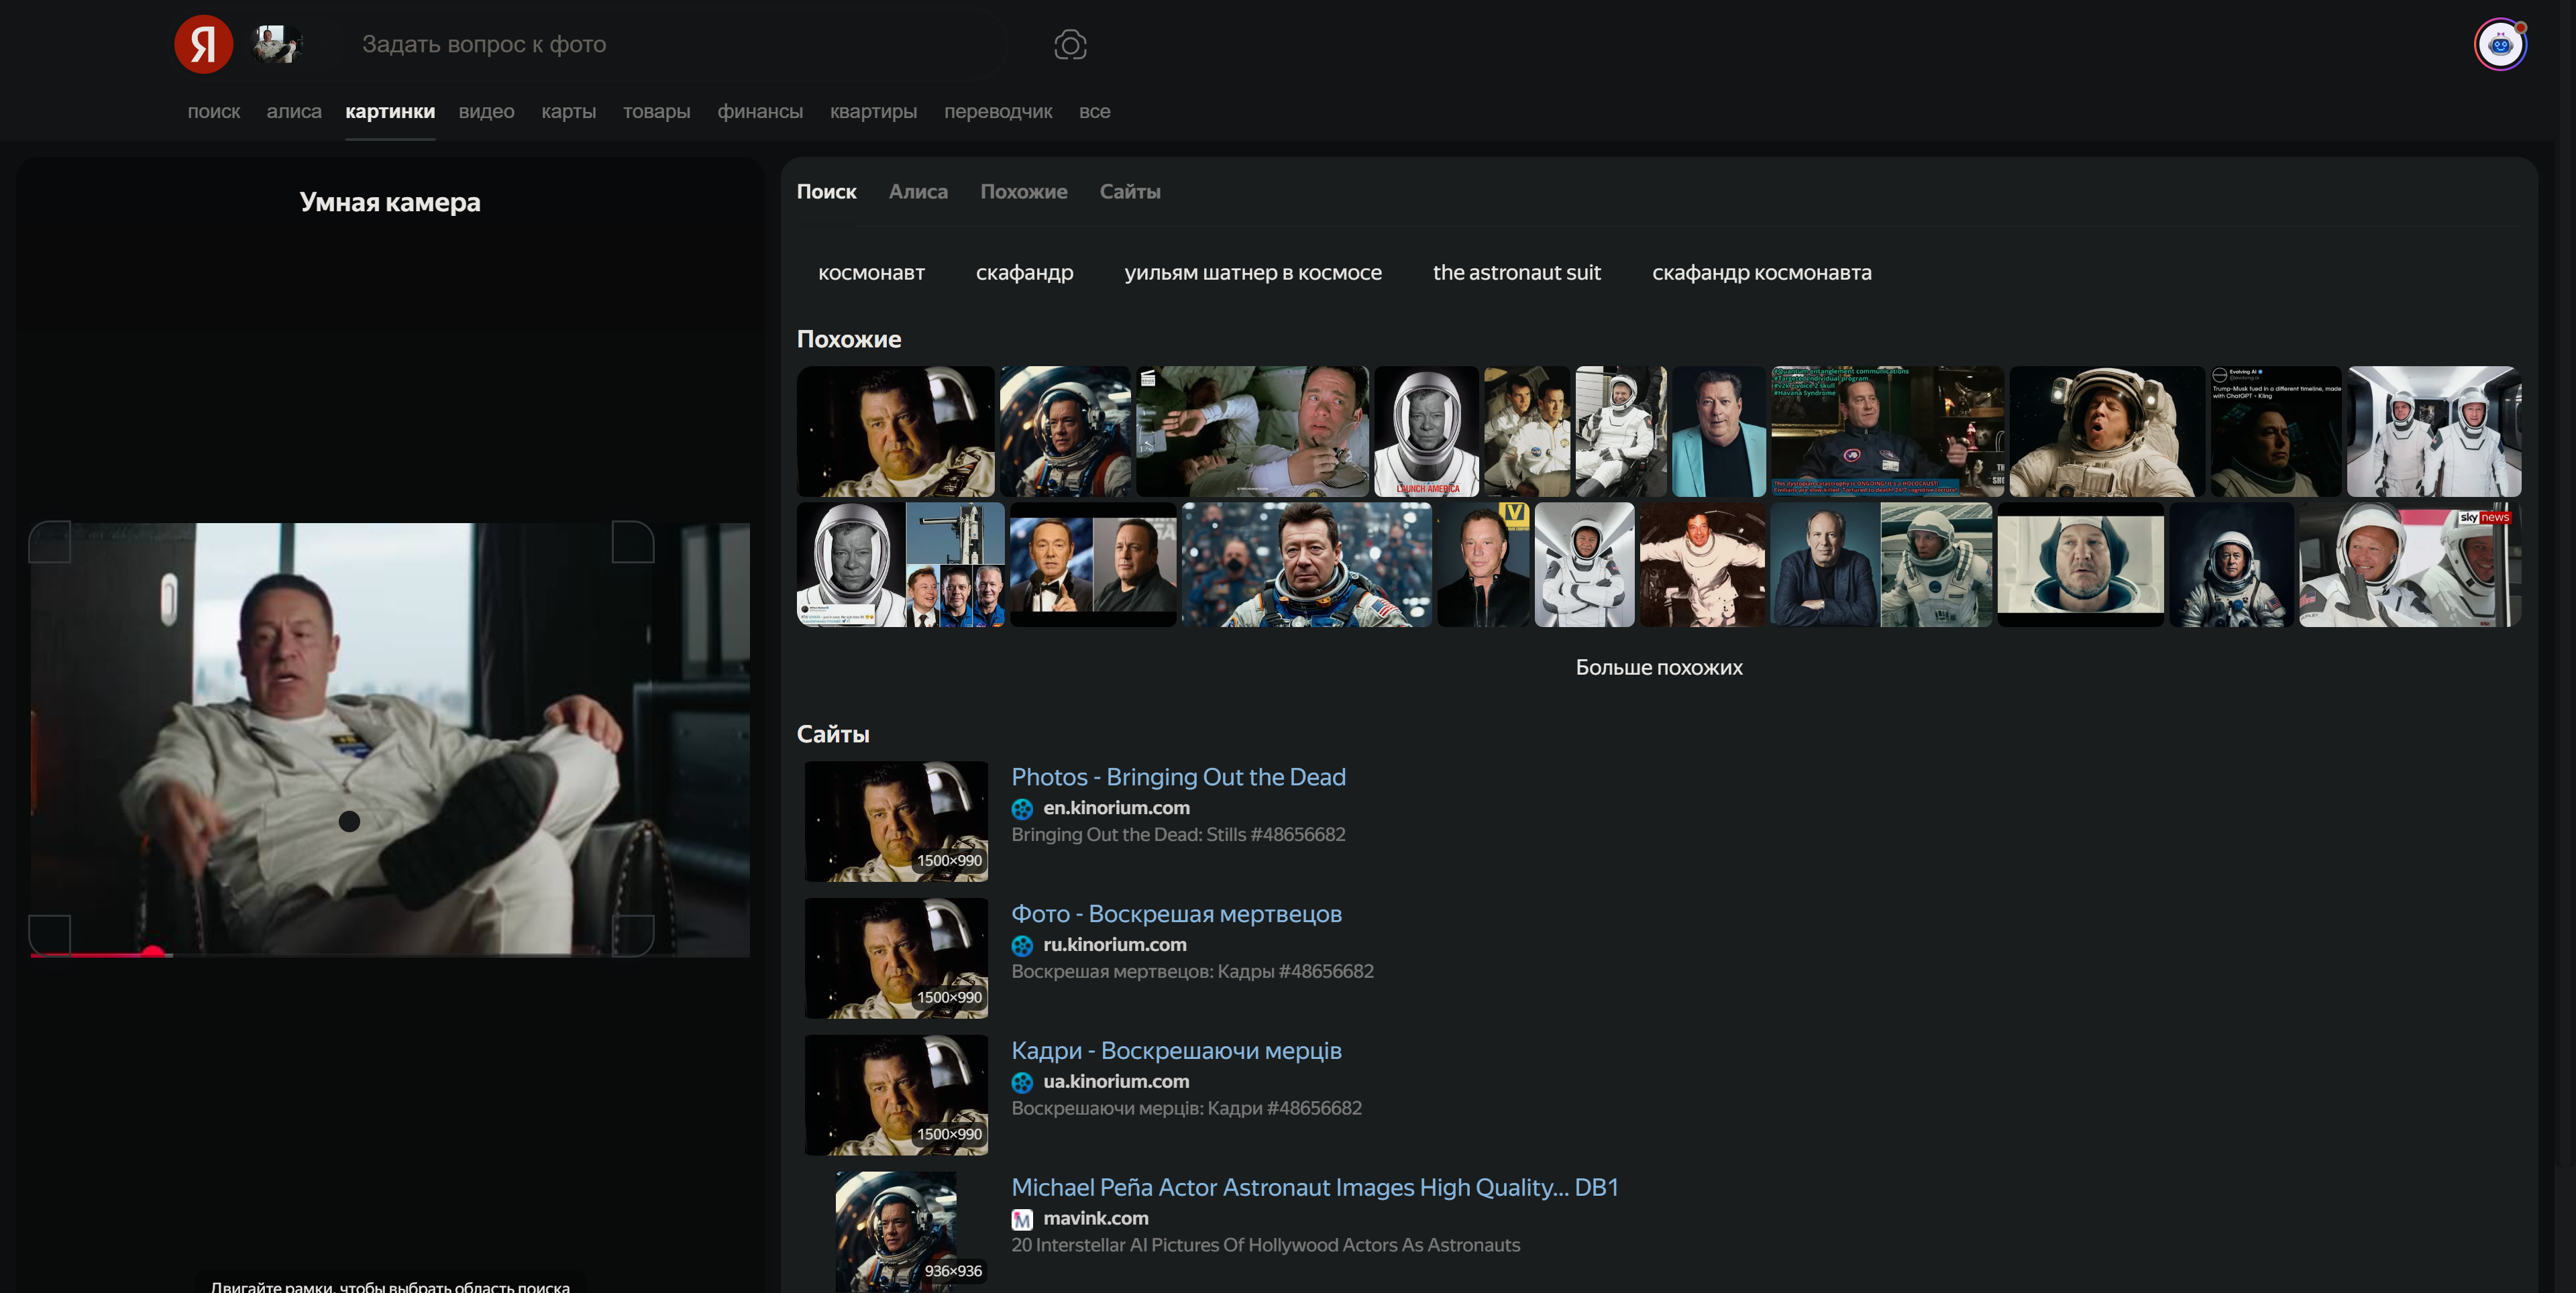The height and width of the screenshot is (1293, 2576).
Task: Click en.kinorium.com site favicon
Action: pos(1022,809)
